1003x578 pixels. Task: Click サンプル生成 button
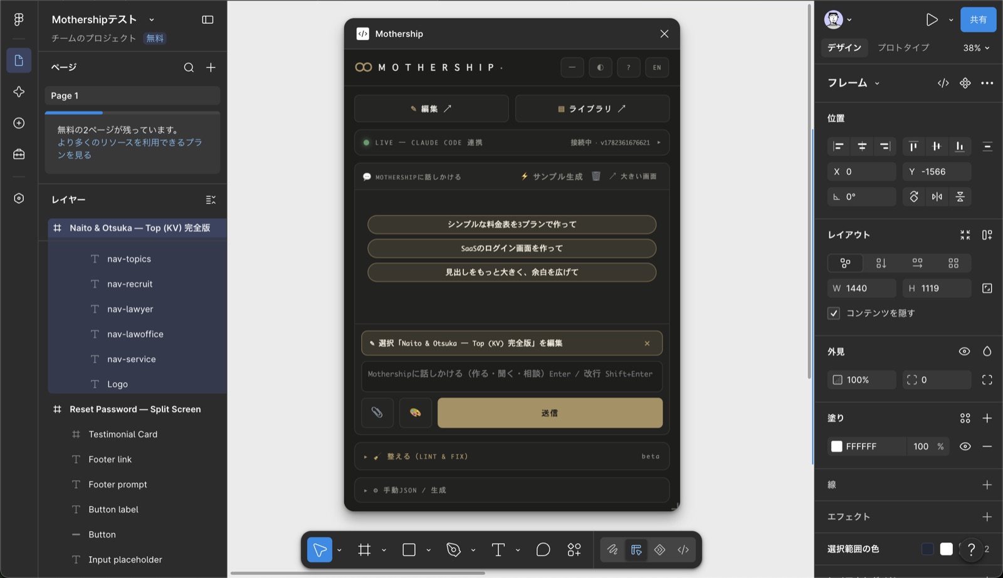tap(552, 176)
